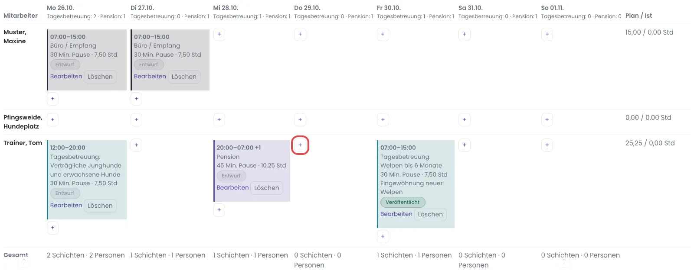Select employee name 'Trainer, Tom'
This screenshot has height=277, width=694.
click(x=23, y=143)
